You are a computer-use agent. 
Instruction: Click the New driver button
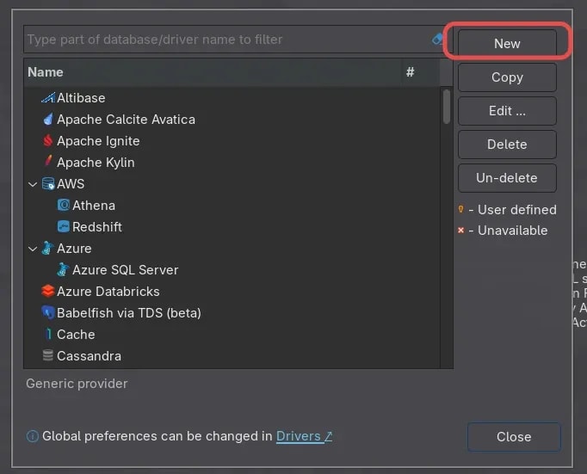tap(507, 43)
